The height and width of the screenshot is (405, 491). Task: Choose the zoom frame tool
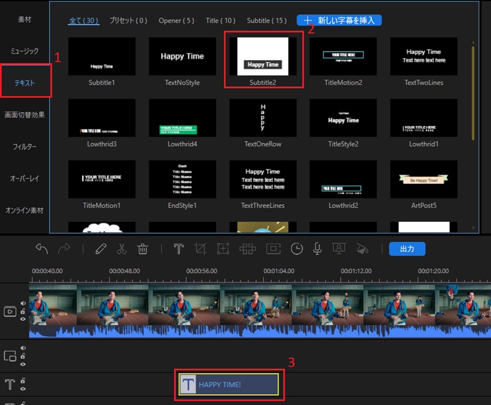tap(223, 249)
